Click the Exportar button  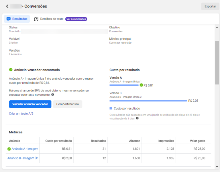[x=210, y=6]
